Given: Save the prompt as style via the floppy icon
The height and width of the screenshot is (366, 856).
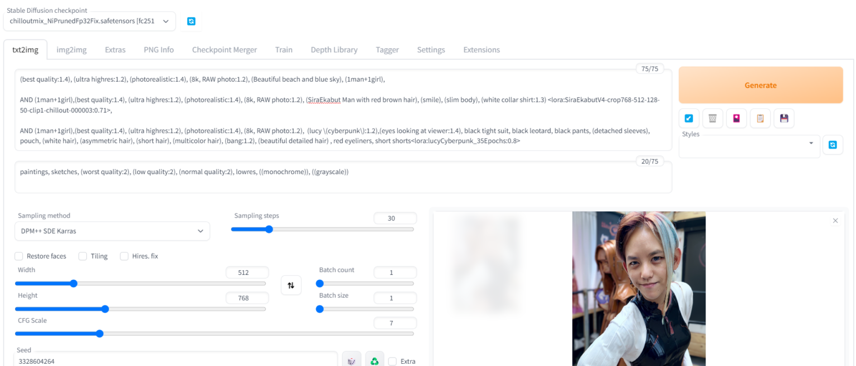Looking at the screenshot, I should click(x=784, y=118).
